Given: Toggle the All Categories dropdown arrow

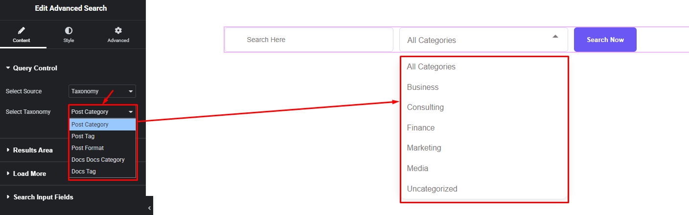Looking at the screenshot, I should pos(555,37).
